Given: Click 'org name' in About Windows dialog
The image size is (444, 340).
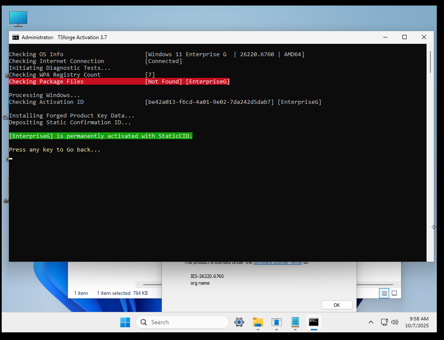Looking at the screenshot, I should click(200, 283).
